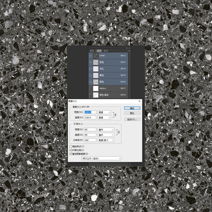The width and height of the screenshot is (212, 212).
Task: Open the pixel width unit dropdown
Action: [x=104, y=112]
